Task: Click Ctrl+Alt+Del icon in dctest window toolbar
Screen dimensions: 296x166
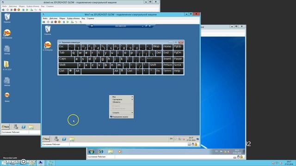Action: (3, 10)
